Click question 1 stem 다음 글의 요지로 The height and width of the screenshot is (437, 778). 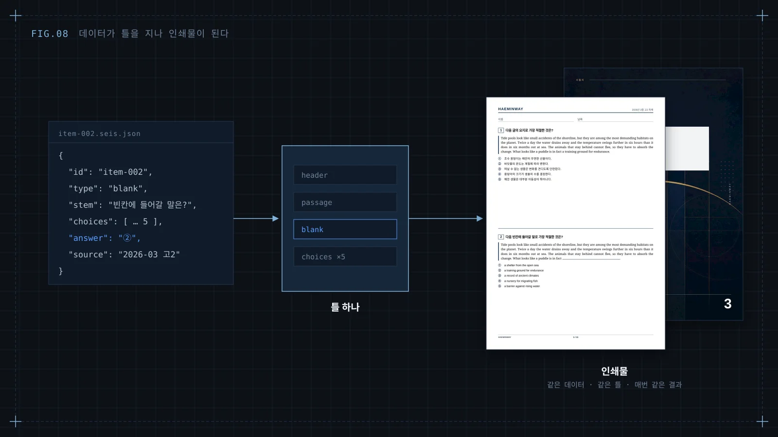point(529,130)
